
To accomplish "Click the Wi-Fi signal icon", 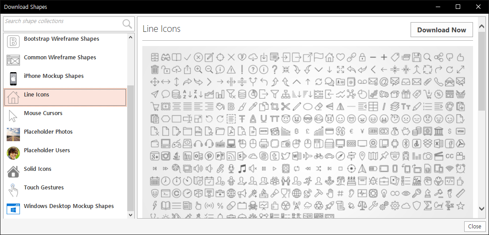I will [450, 169].
